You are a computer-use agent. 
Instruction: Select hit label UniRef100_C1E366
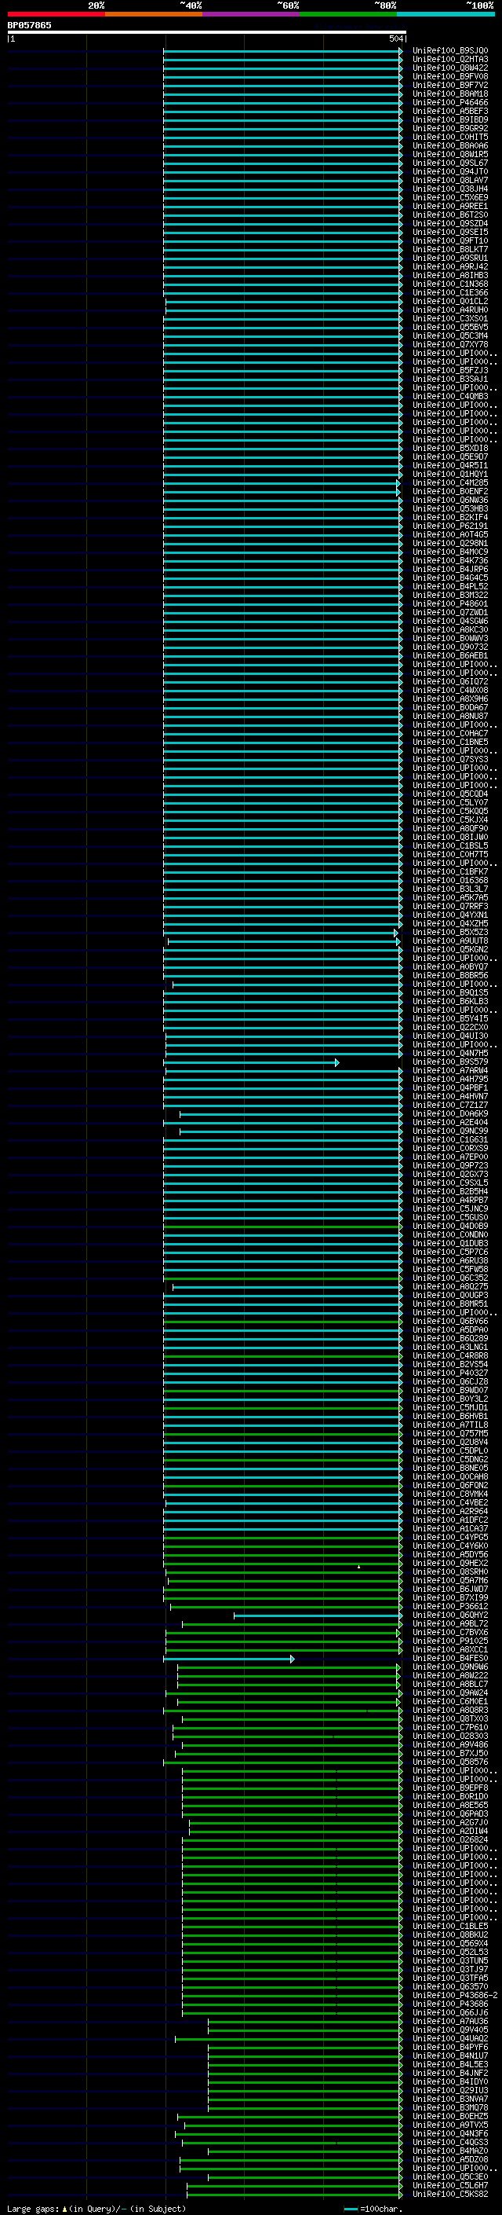pyautogui.click(x=449, y=292)
